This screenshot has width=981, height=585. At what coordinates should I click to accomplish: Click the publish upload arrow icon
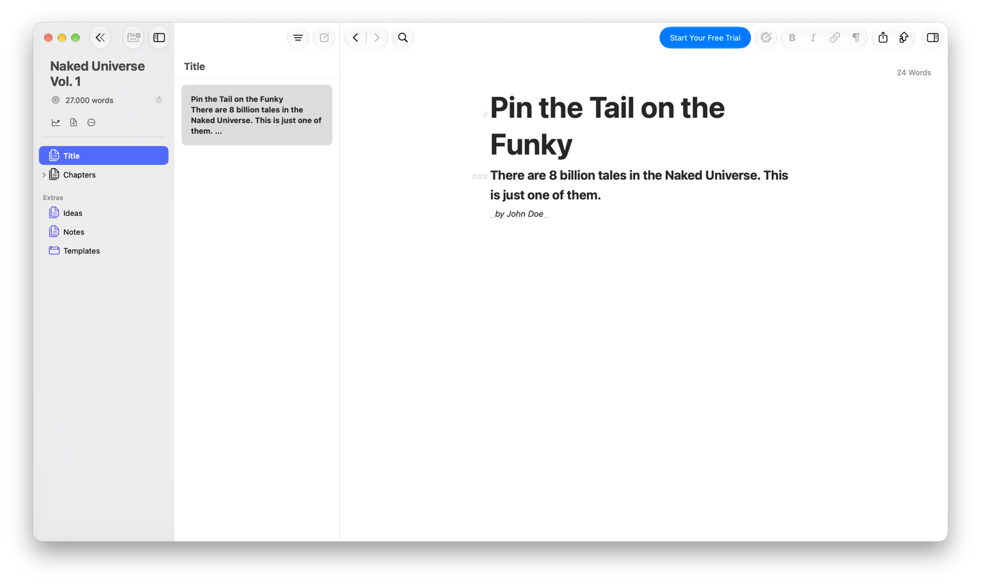904,37
